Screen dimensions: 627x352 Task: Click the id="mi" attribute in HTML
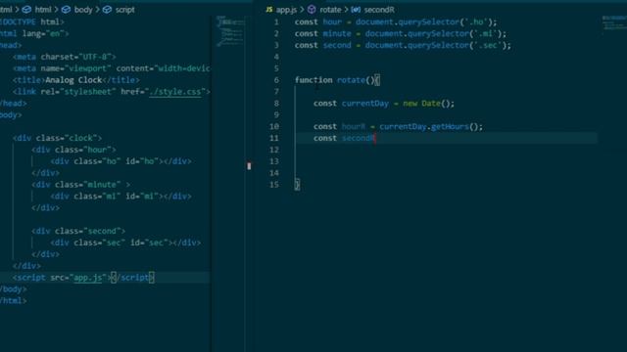point(142,196)
